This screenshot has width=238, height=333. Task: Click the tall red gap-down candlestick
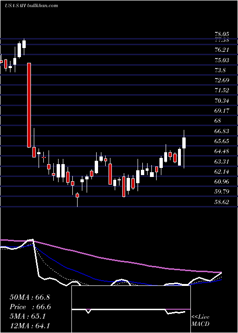pos(29,105)
